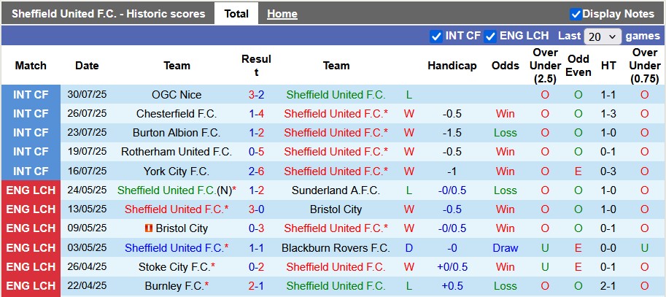
Task: Open the OGC Nice team link
Action: pos(177,95)
